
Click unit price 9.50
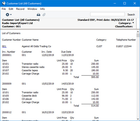click(x=65, y=70)
